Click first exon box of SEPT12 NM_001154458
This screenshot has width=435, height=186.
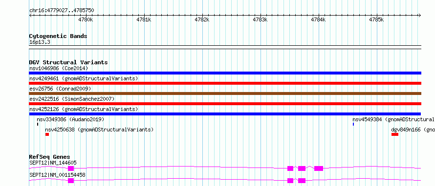point(71,181)
